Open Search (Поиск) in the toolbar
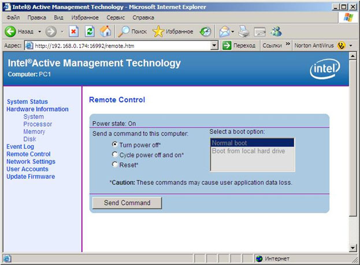 click(x=133, y=31)
